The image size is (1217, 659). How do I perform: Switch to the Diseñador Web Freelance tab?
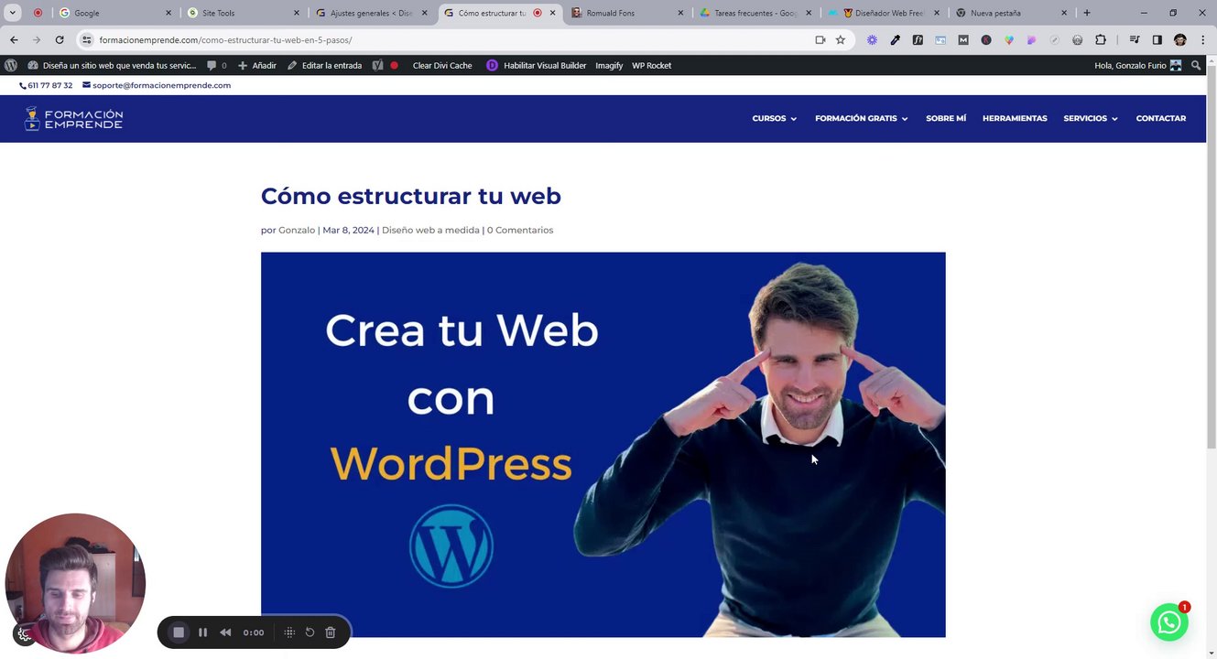point(884,13)
